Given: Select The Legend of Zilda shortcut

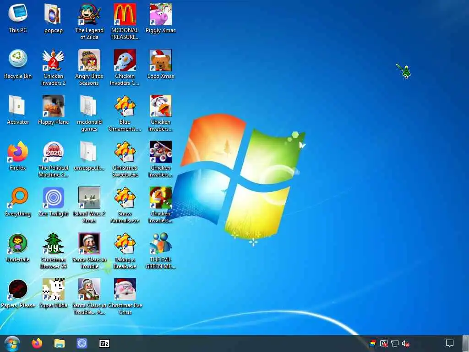Looking at the screenshot, I should (x=89, y=21).
